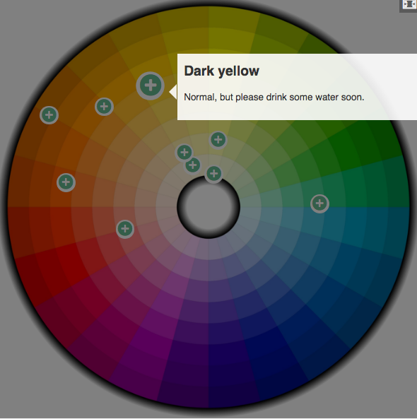Click the enlarged plus marker beside the Dark yellow tooltip

pos(151,85)
